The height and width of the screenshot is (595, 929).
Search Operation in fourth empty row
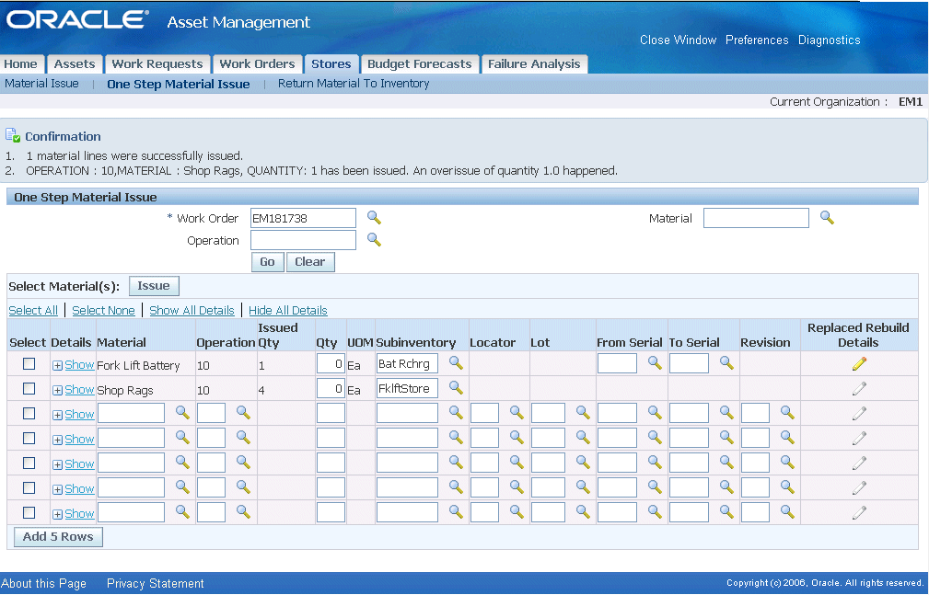(243, 486)
